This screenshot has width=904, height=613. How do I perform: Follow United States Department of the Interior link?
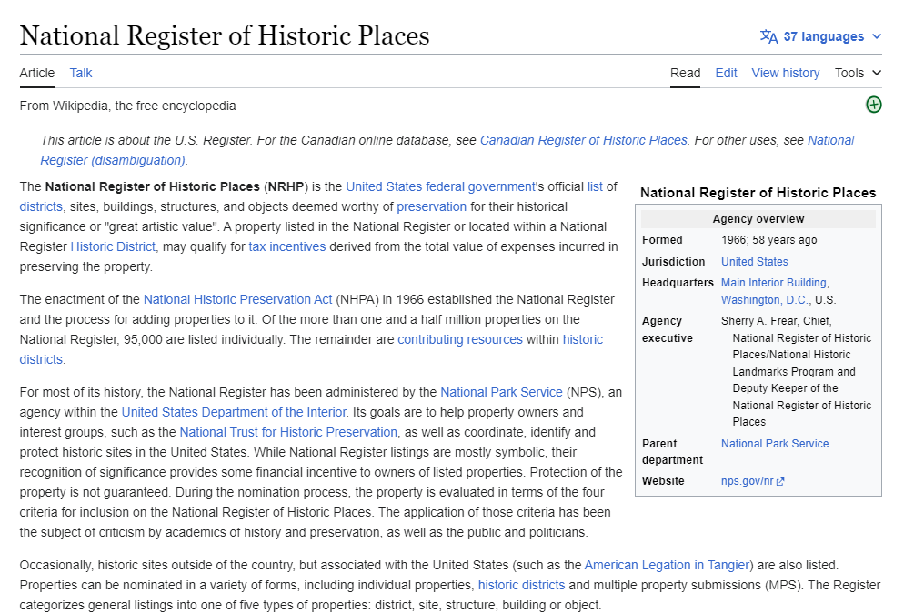pos(234,412)
